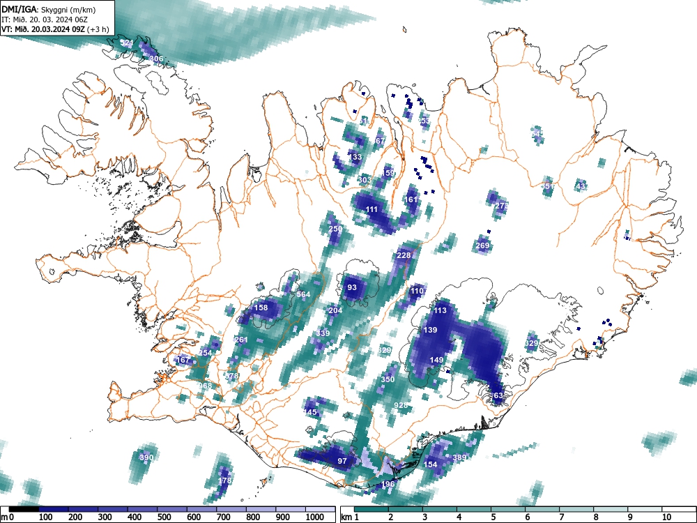Click the visibility value 161 on the map
697x523 pixels.
coord(412,199)
